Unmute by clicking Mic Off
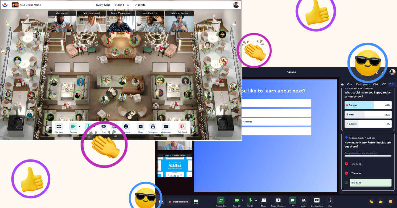Screen dimensions: 397x208 [250, 200]
